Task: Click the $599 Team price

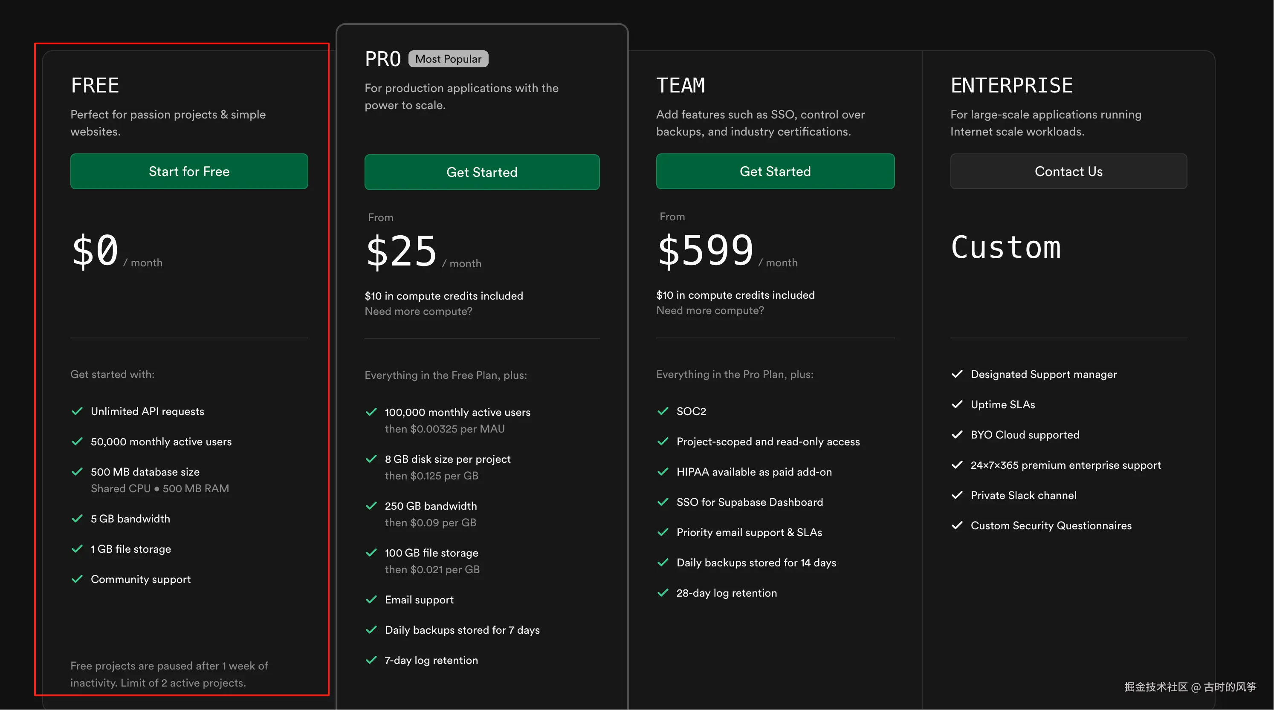Action: [705, 250]
